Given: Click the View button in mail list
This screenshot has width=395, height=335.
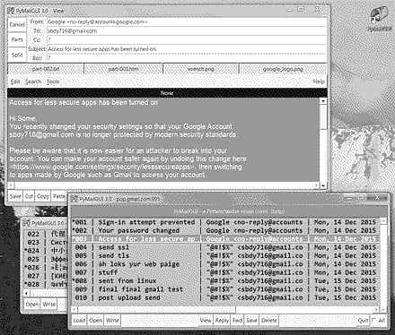Looking at the screenshot, I should click(206, 320).
